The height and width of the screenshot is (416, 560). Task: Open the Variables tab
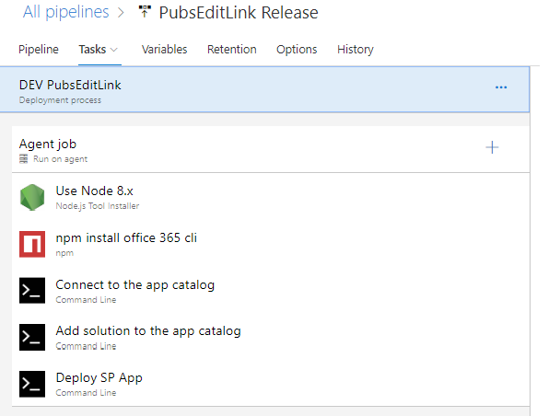click(x=164, y=49)
